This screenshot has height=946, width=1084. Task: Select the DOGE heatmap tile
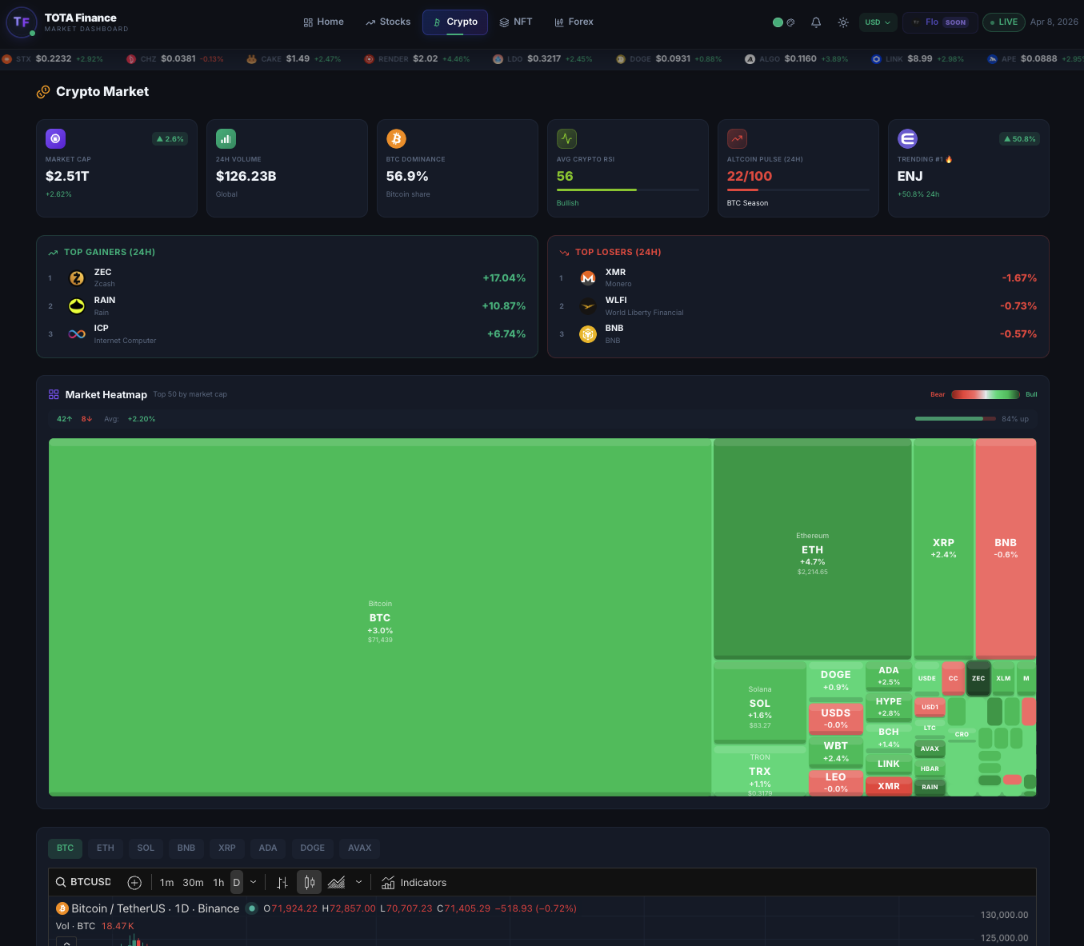836,680
